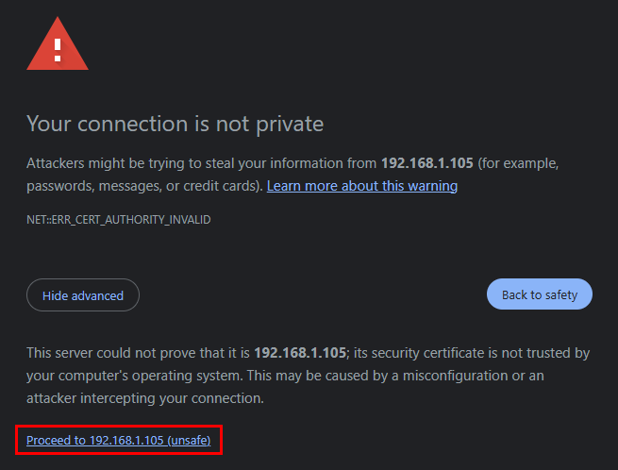Click '(for example,' text after the IP address
The height and width of the screenshot is (470, 618).
pyautogui.click(x=518, y=163)
